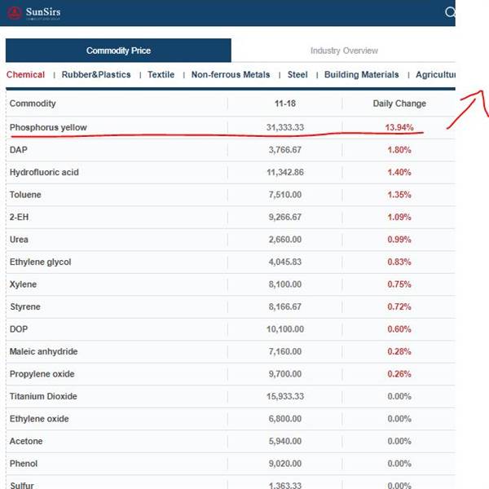The height and width of the screenshot is (489, 489).
Task: Click the Titanium Dioxide row
Action: (x=231, y=396)
